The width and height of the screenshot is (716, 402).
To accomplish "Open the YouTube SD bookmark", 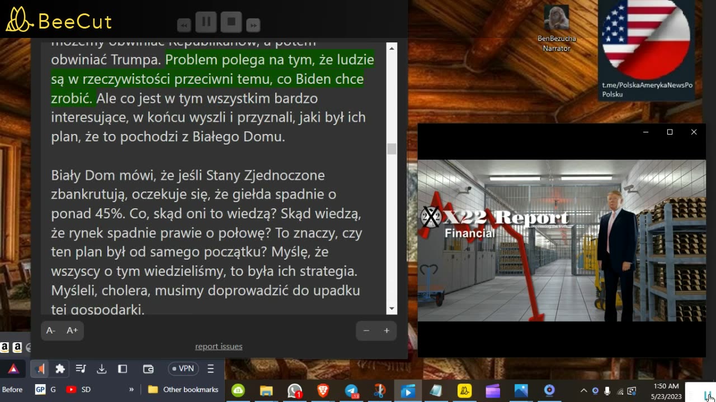I will click(78, 390).
